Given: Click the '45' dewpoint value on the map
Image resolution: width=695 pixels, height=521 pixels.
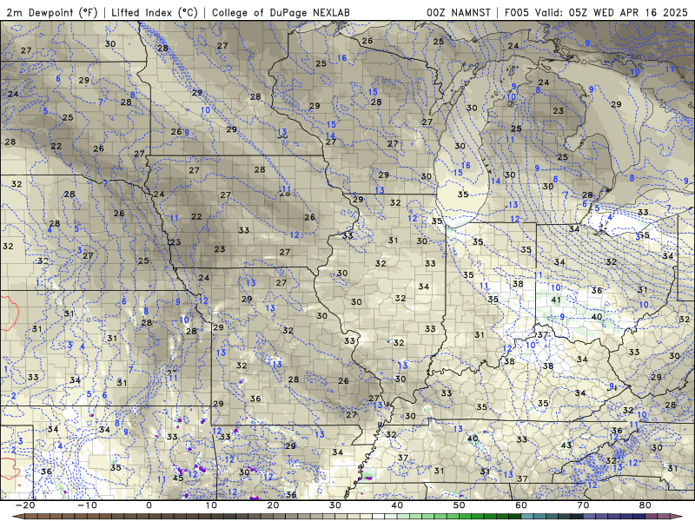Looking at the screenshot, I should (x=178, y=478).
